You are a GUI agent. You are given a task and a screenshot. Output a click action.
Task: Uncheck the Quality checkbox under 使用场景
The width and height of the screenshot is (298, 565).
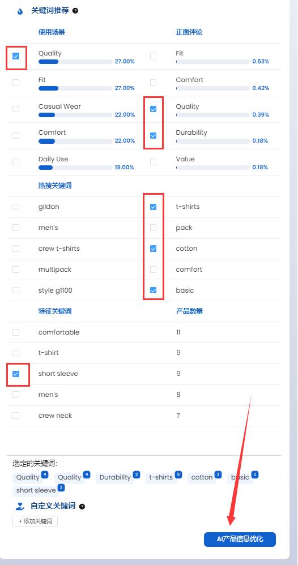point(16,56)
